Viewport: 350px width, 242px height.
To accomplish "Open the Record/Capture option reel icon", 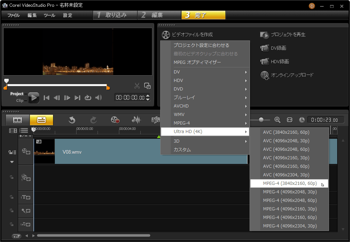I will [115, 120].
